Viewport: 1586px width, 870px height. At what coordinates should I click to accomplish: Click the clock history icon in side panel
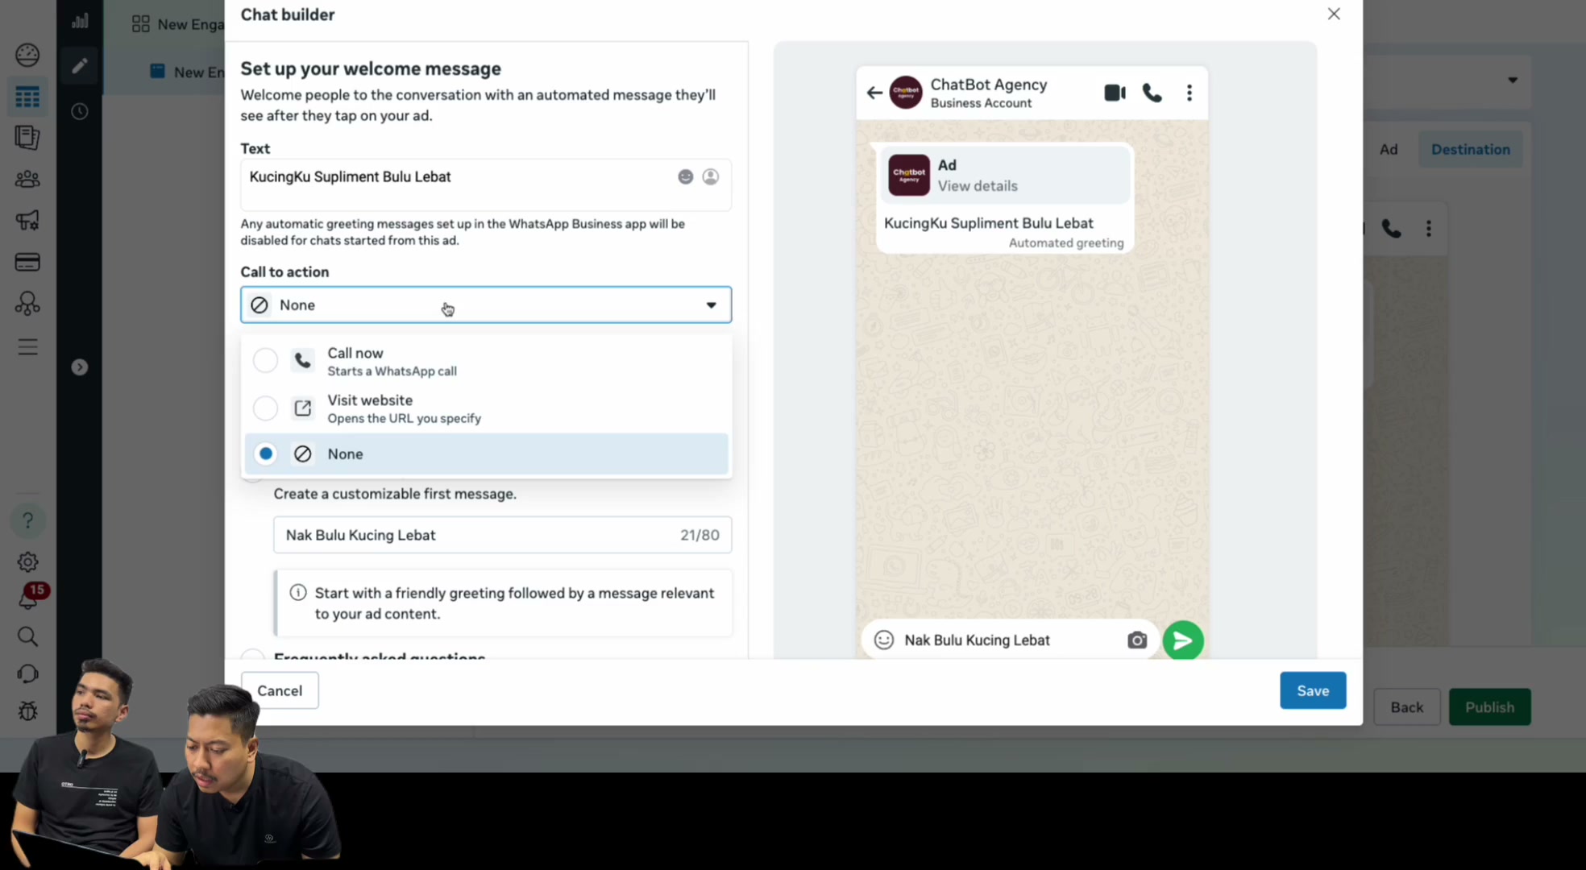[79, 111]
